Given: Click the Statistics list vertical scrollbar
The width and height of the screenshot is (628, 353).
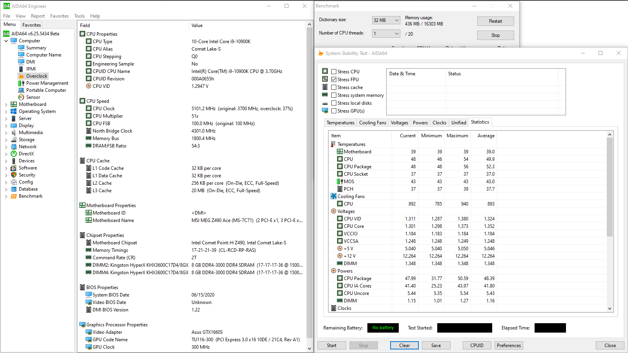Looking at the screenshot, I should (x=610, y=187).
